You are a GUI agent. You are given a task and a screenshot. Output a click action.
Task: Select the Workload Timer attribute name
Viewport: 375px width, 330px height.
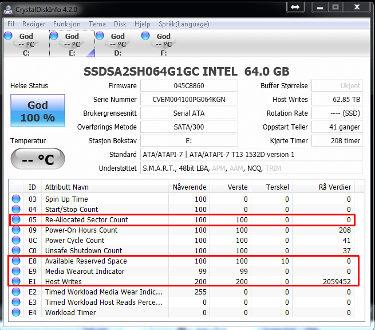point(70,313)
